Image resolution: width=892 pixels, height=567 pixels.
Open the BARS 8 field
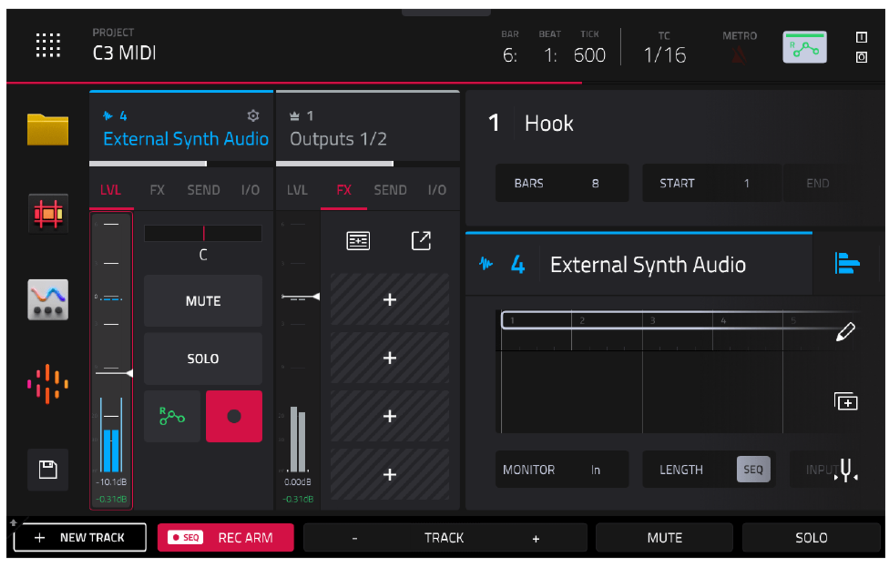tap(562, 183)
